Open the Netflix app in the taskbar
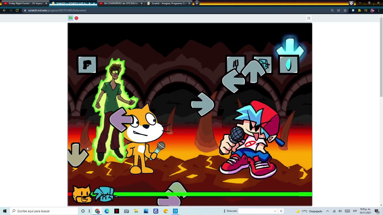Screen dimensions: 383x215 point(117,211)
